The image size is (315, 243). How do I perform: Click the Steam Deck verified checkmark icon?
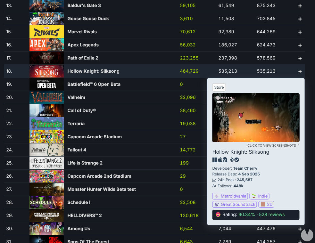(237, 160)
